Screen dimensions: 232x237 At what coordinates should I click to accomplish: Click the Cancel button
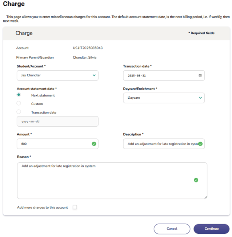click(x=172, y=229)
